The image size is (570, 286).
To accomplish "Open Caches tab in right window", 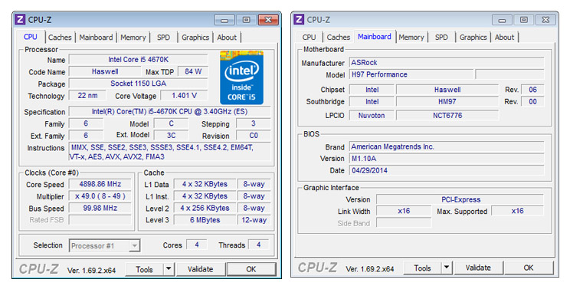I will pyautogui.click(x=338, y=37).
